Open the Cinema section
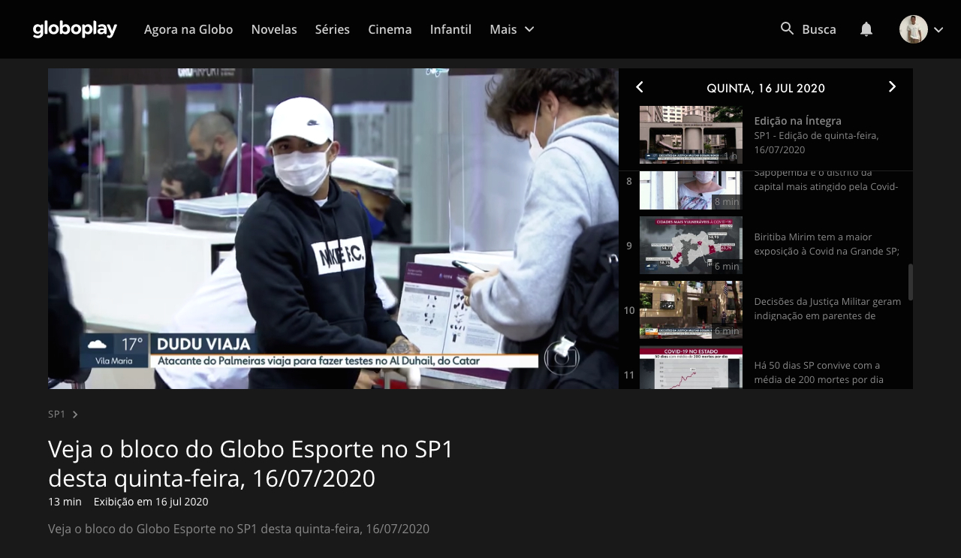 (x=390, y=29)
